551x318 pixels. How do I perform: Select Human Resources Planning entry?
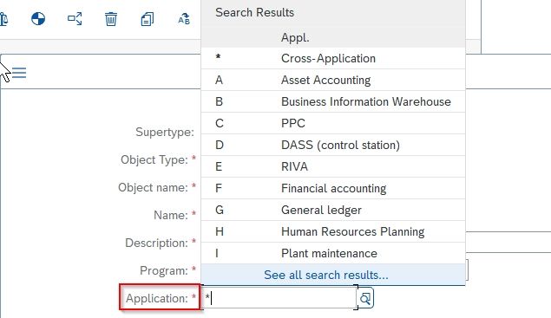pyautogui.click(x=333, y=231)
